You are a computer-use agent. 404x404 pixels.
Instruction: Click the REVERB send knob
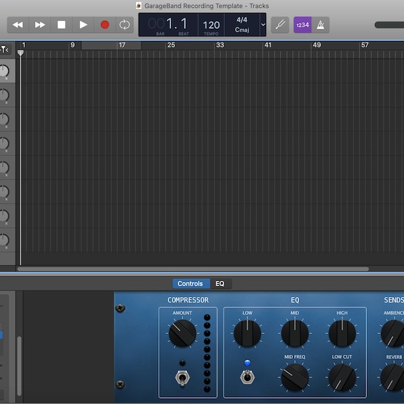tap(393, 377)
